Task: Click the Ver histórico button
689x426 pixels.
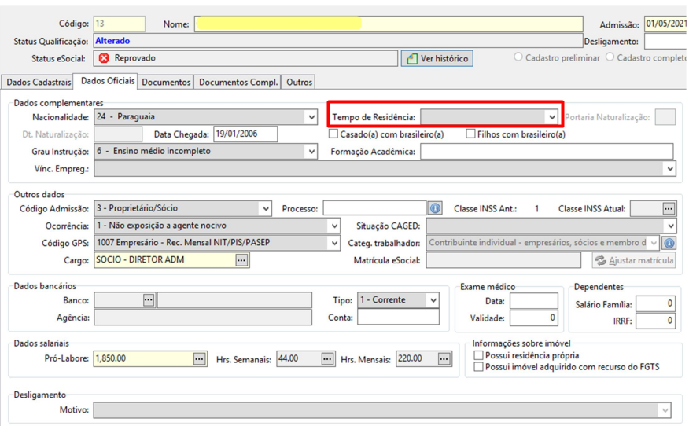Action: pyautogui.click(x=437, y=58)
